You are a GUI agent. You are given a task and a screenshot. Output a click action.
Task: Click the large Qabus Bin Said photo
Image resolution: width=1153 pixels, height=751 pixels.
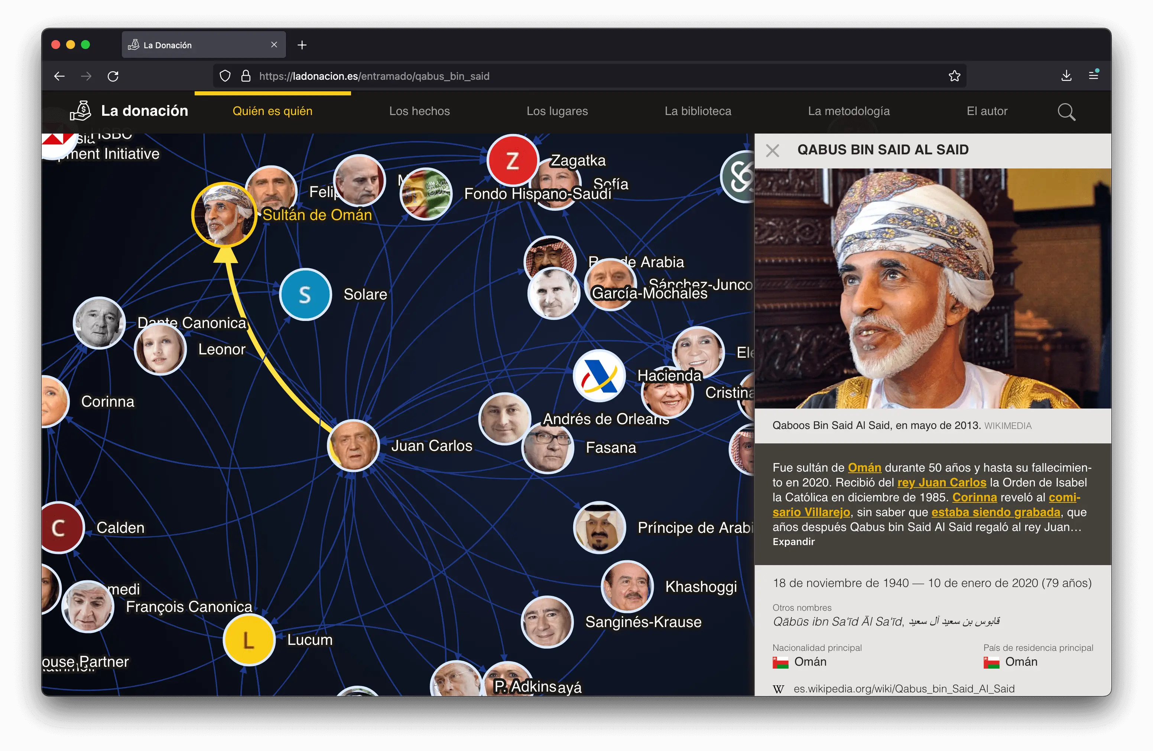(x=933, y=288)
